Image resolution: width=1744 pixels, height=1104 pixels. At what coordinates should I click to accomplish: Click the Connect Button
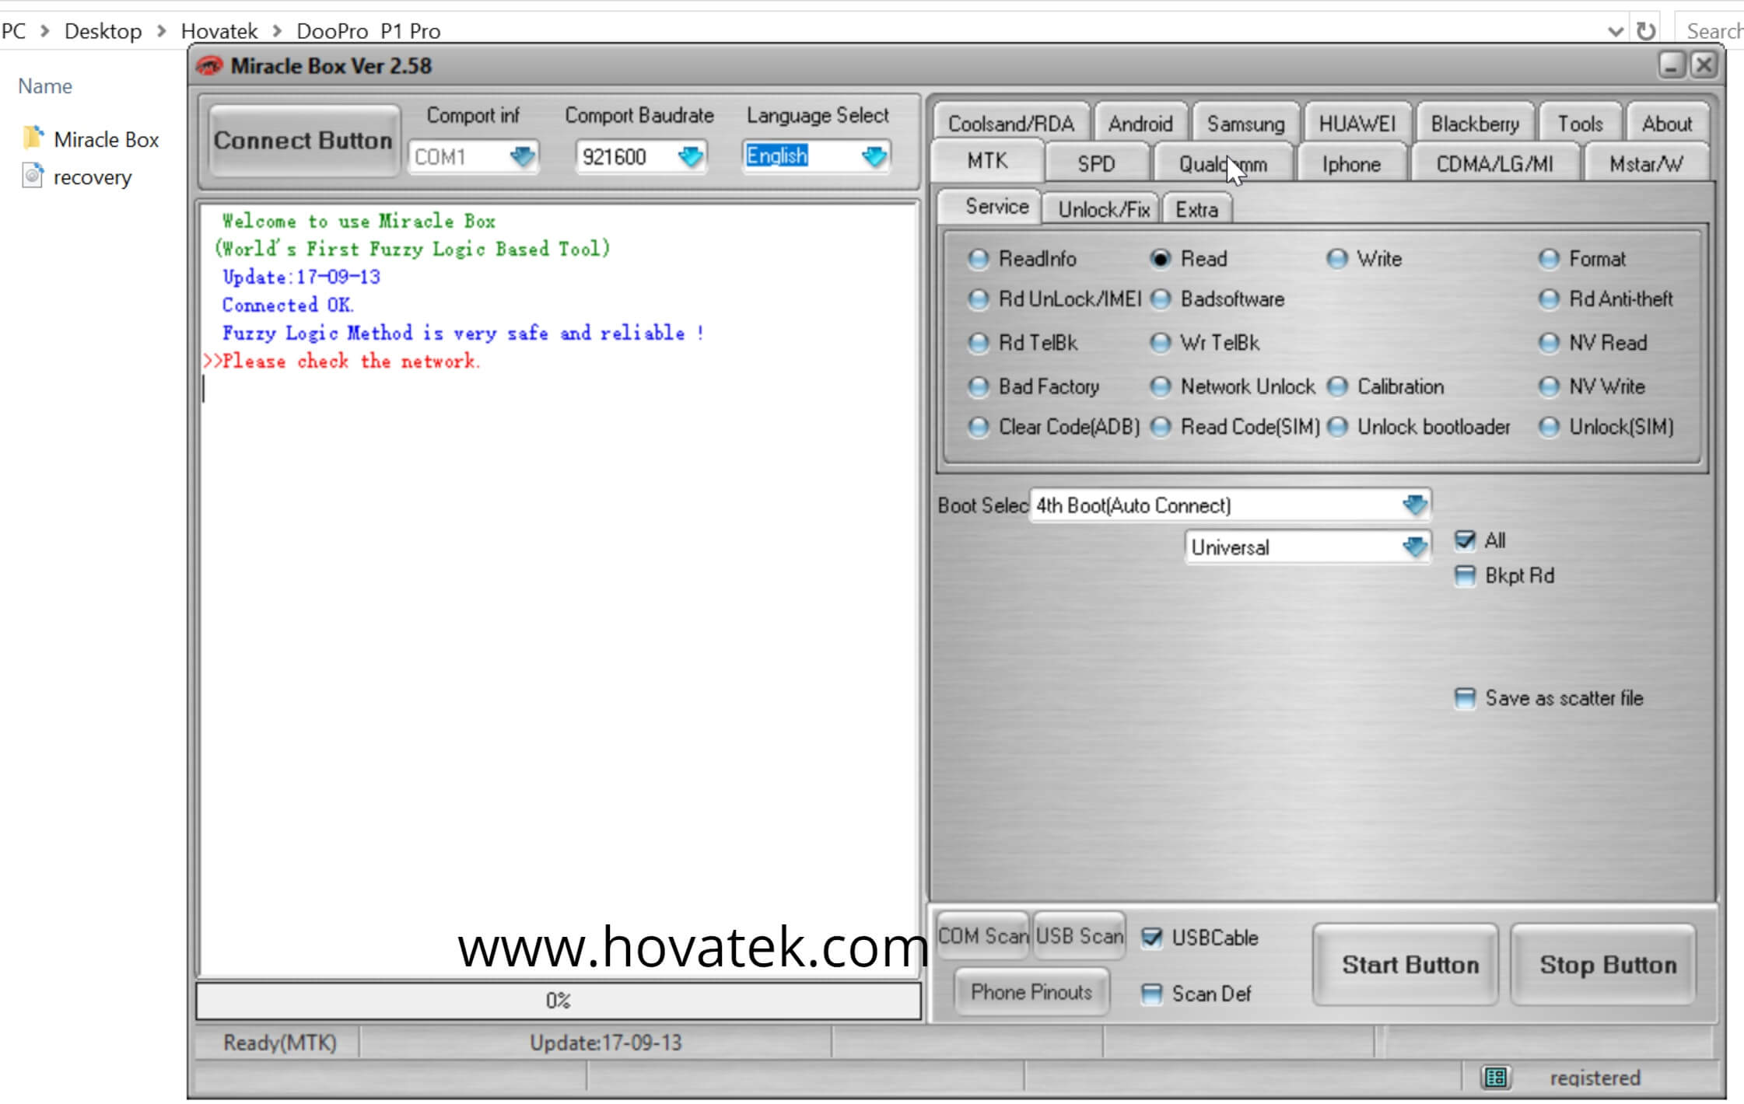[303, 141]
